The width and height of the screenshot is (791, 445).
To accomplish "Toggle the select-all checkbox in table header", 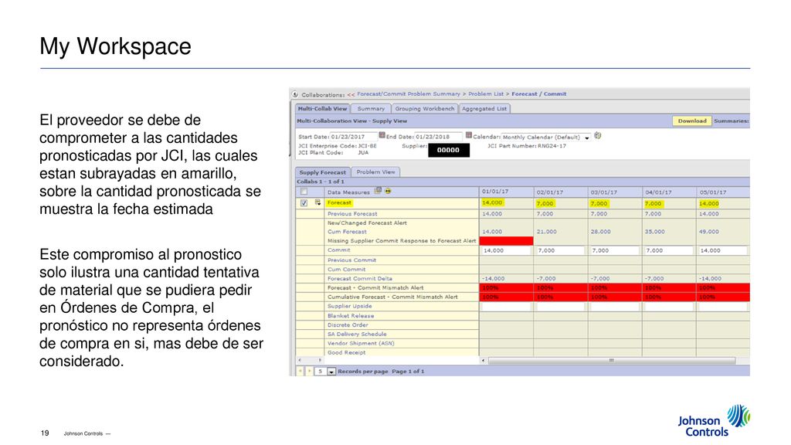I will click(x=304, y=192).
